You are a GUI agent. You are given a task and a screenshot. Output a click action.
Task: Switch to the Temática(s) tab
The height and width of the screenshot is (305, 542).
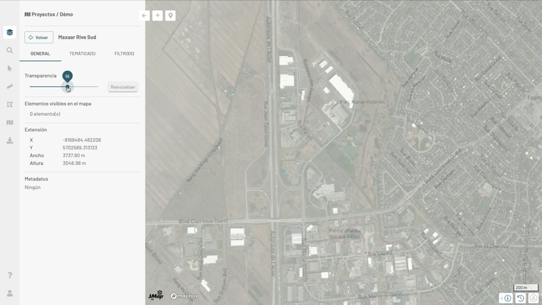coord(82,54)
